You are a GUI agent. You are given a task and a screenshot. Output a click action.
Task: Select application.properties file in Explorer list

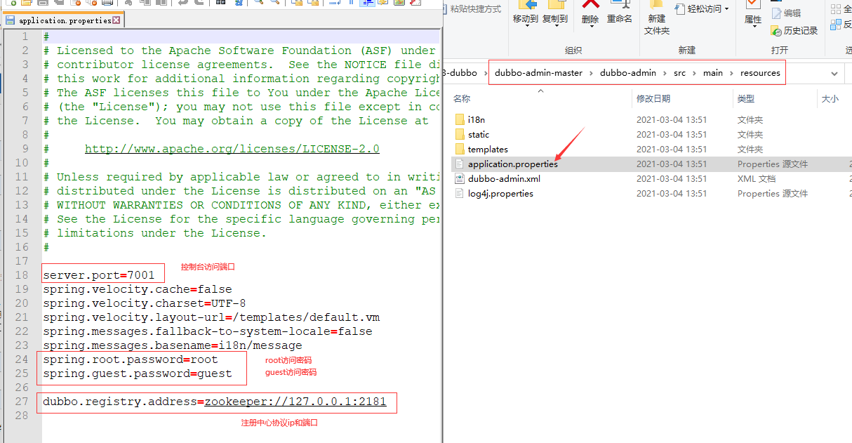pos(513,164)
